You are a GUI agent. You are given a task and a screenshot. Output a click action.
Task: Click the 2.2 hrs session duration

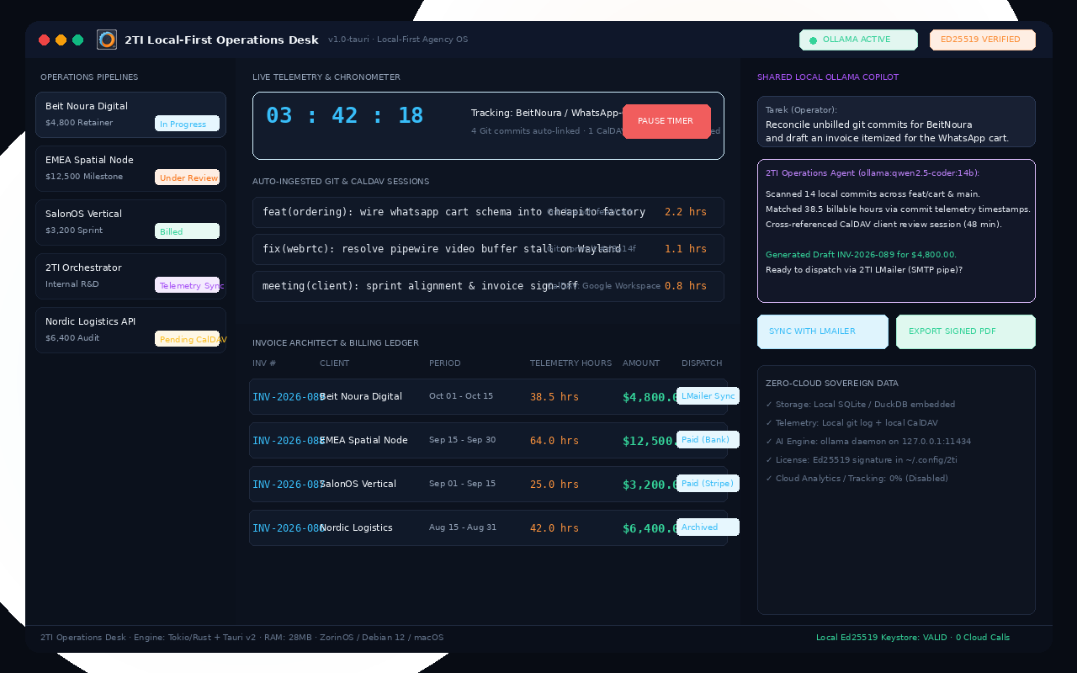[x=686, y=212]
